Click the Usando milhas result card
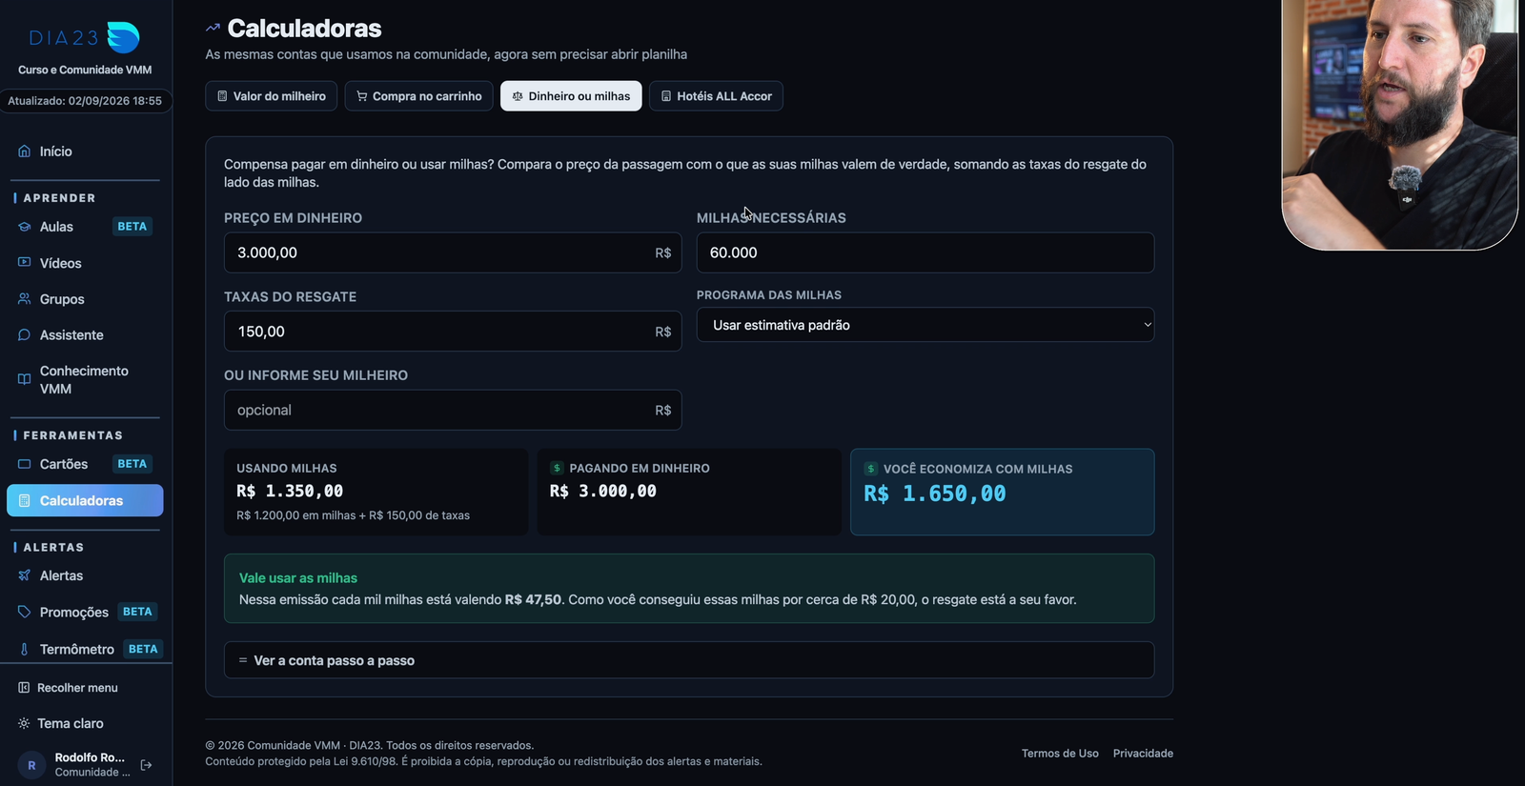Screen dimensions: 1525x786 point(376,492)
